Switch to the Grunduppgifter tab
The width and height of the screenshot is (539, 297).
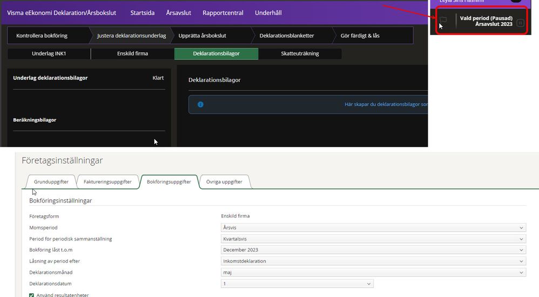pyautogui.click(x=51, y=182)
